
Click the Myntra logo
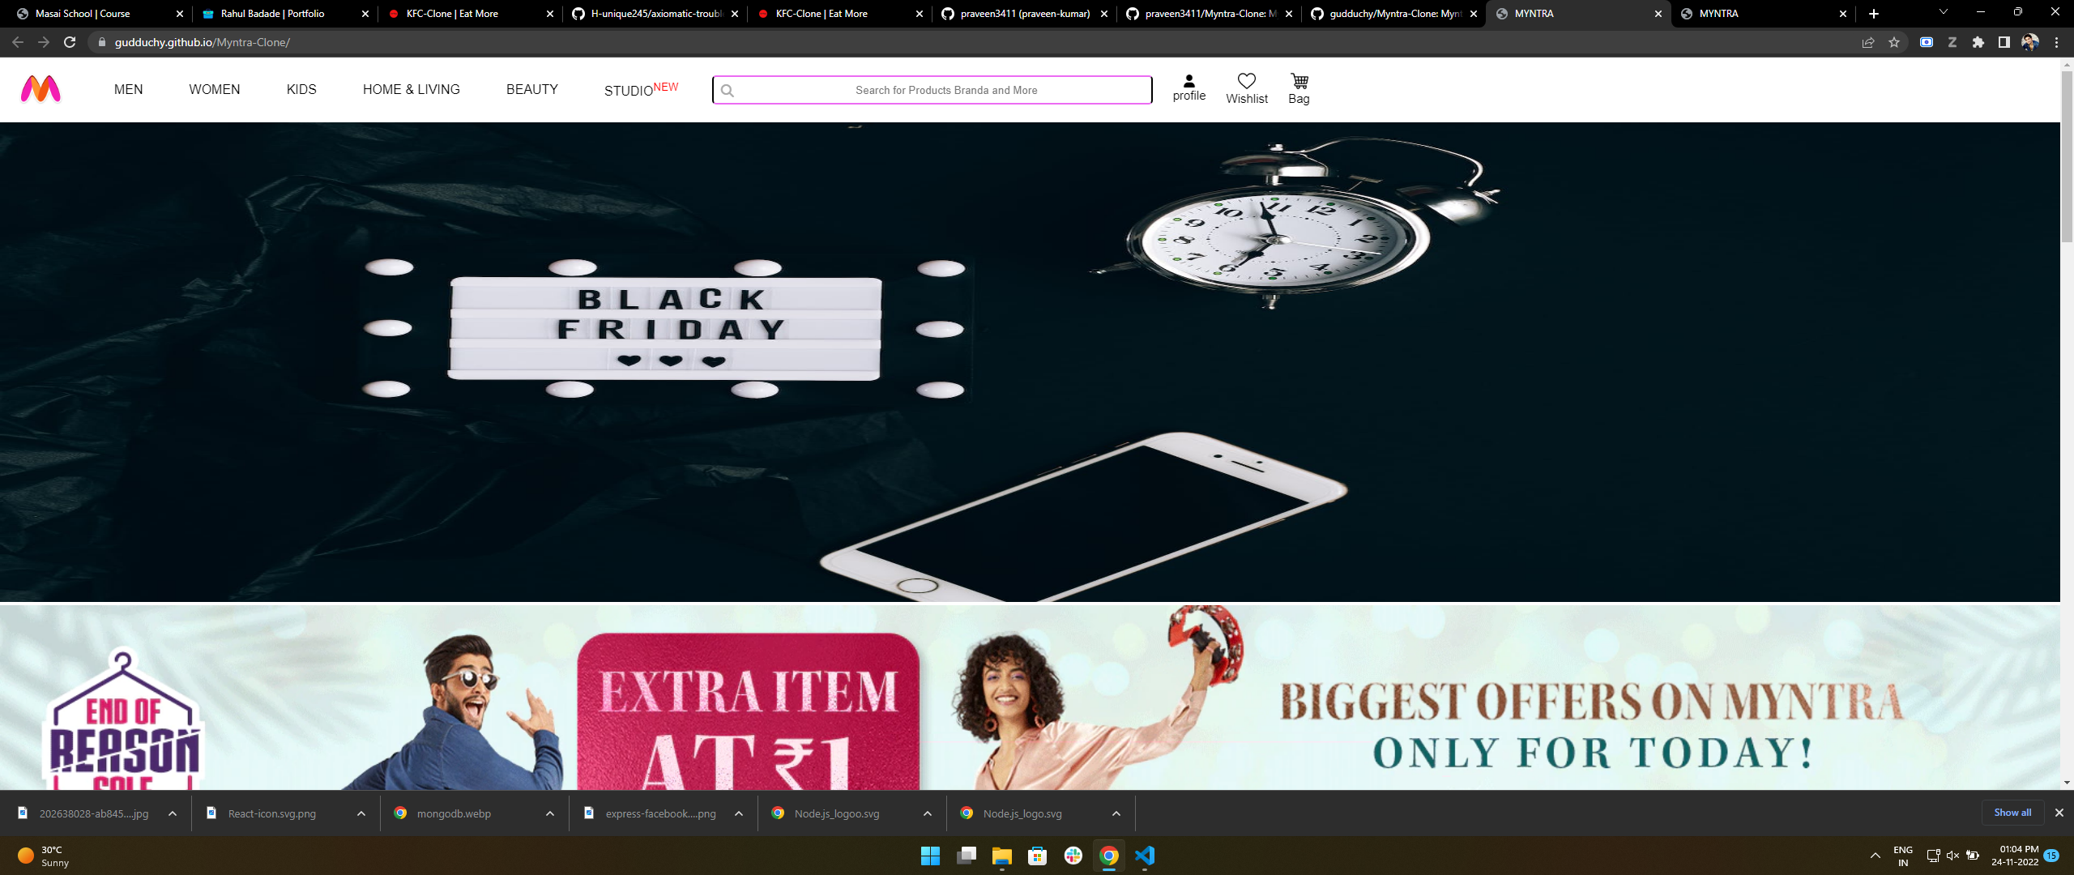point(41,89)
